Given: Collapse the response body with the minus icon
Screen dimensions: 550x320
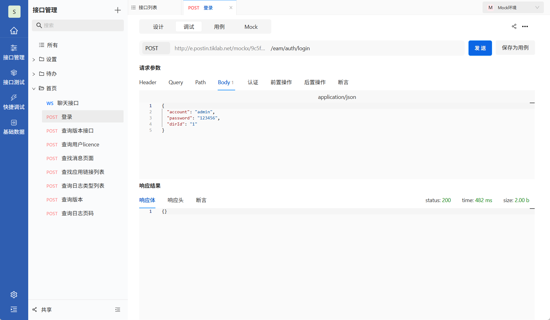Looking at the screenshot, I should pos(532,209).
